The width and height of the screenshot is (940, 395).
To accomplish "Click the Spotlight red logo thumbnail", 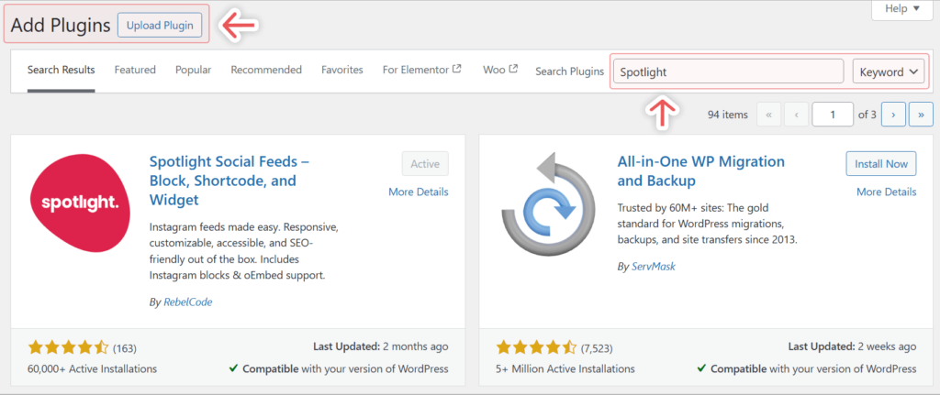I will 80,203.
